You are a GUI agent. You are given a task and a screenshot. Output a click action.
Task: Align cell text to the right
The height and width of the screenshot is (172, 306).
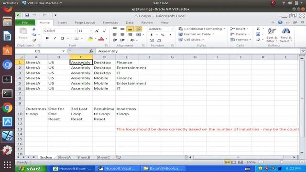pyautogui.click(x=130, y=34)
